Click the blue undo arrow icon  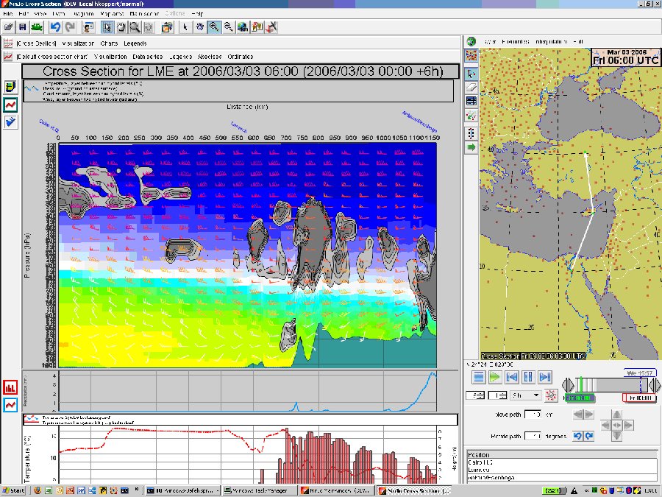click(x=55, y=27)
